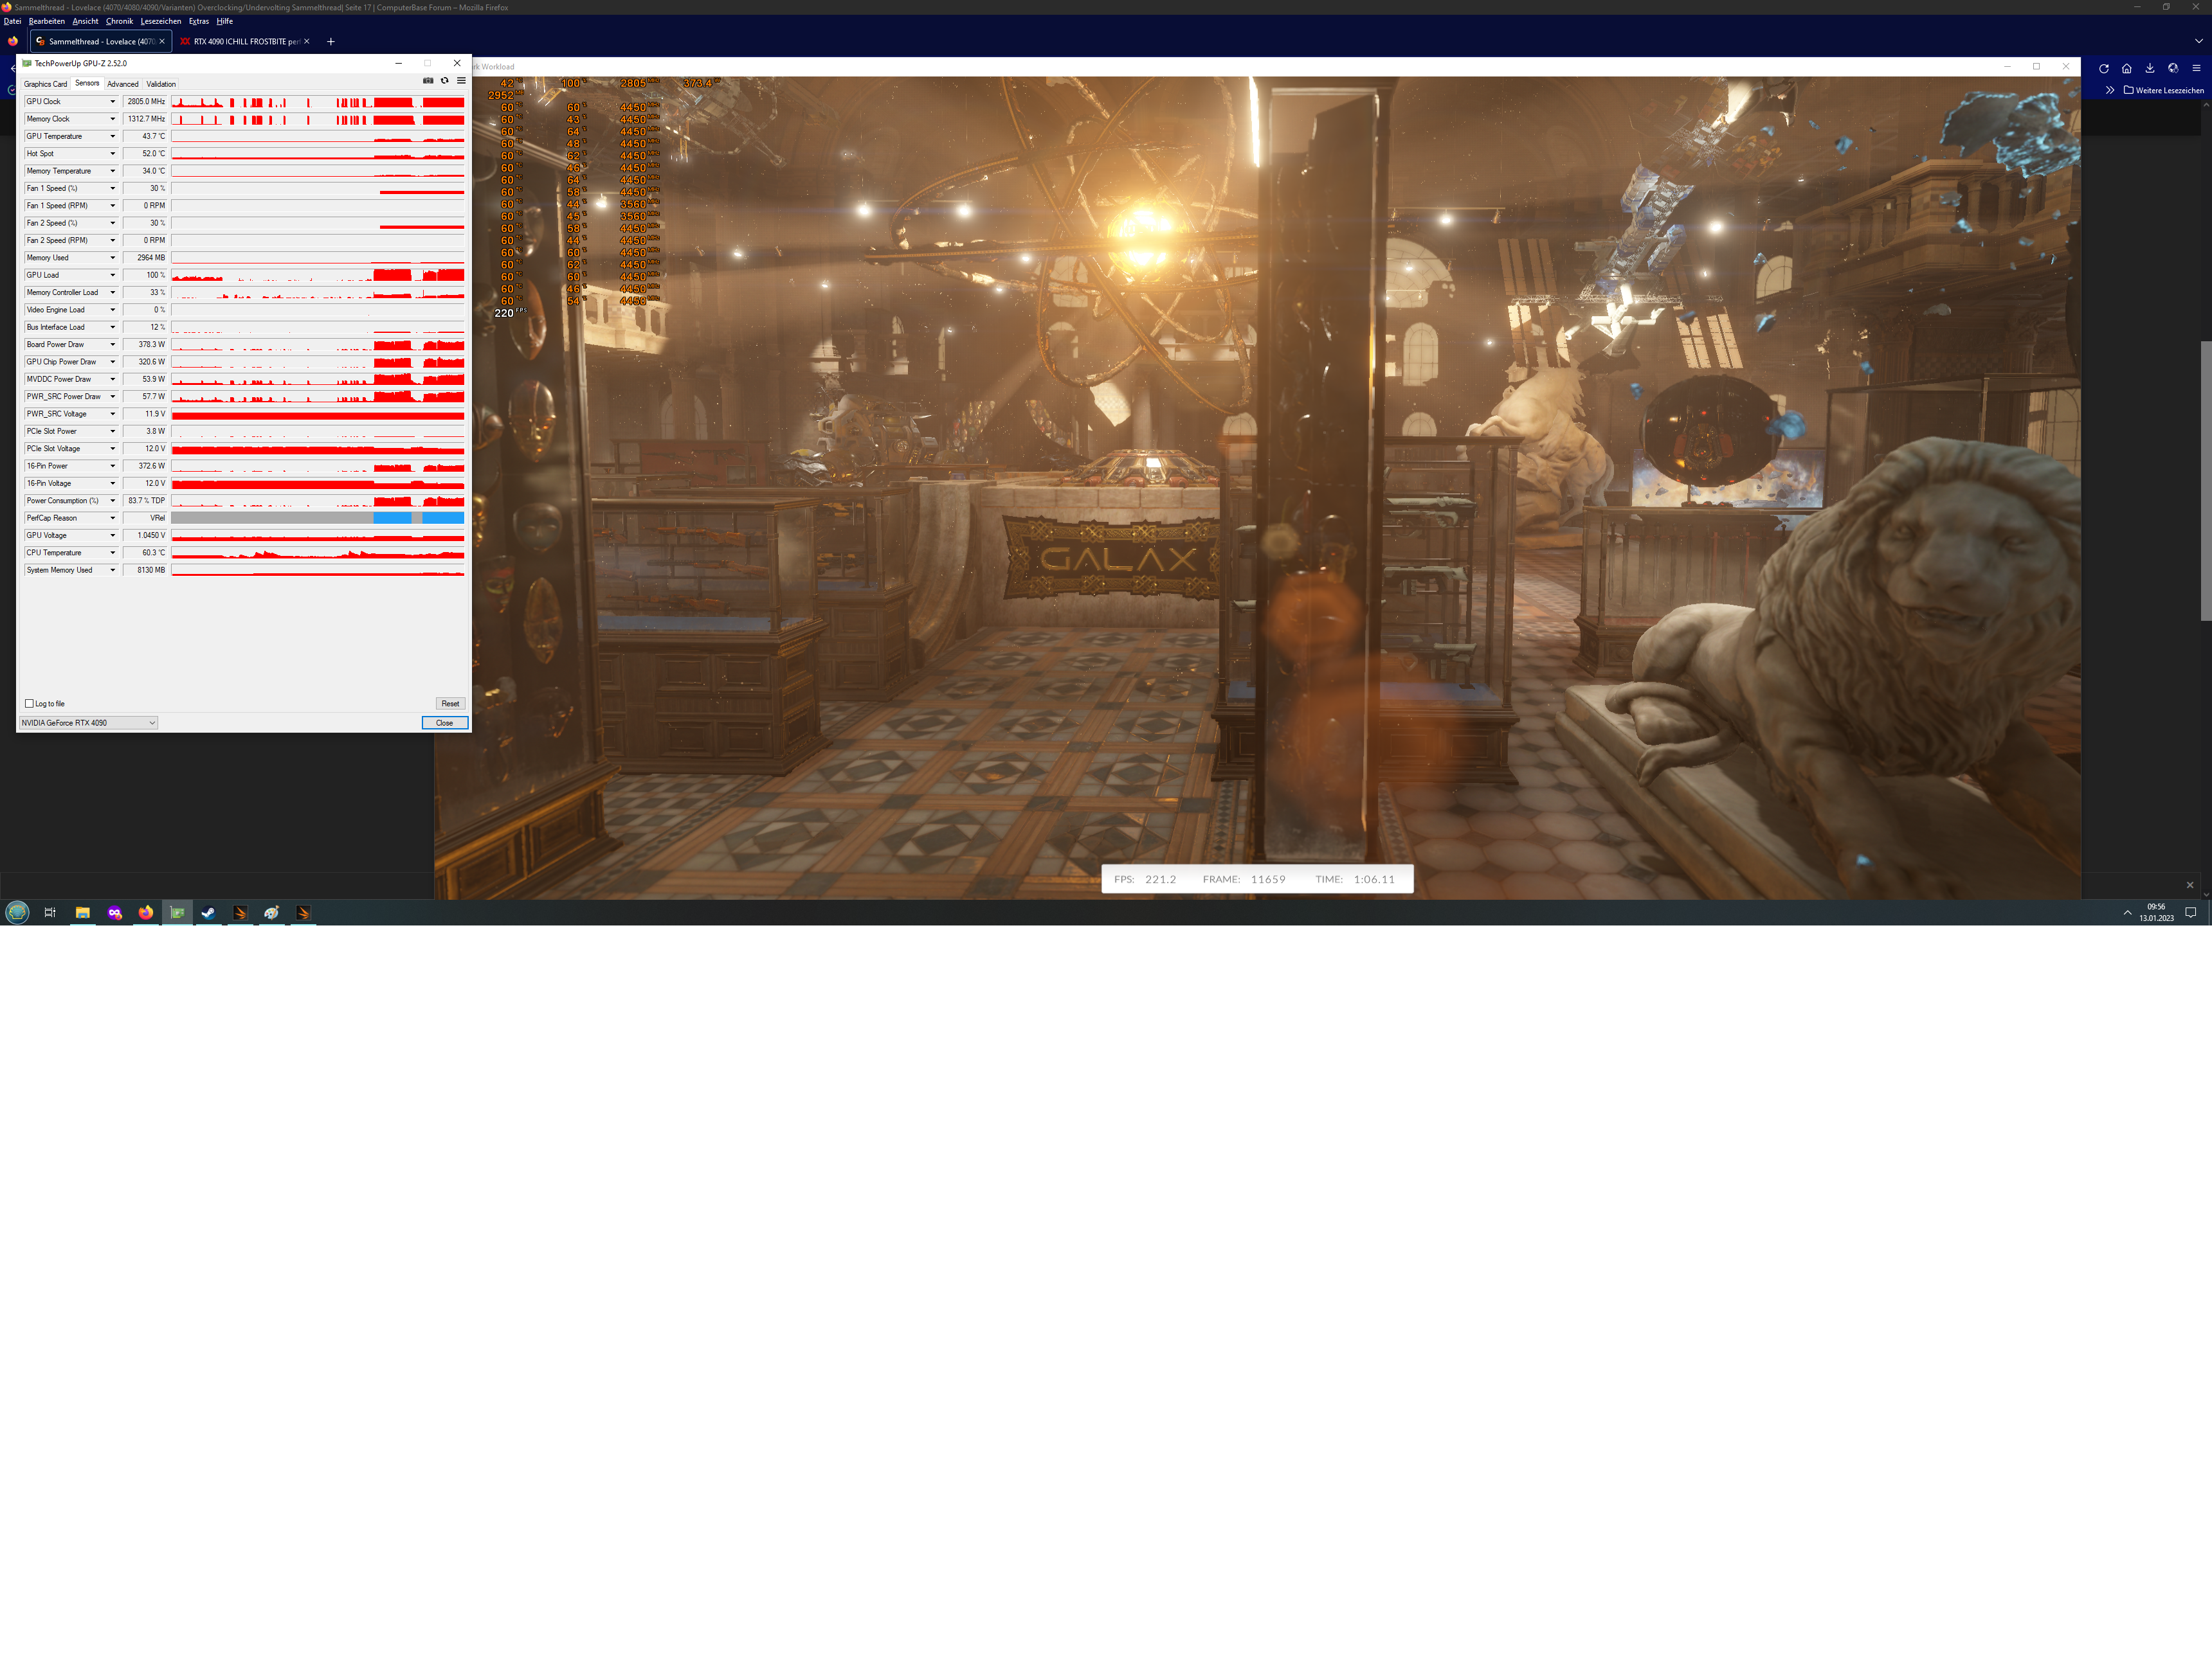Viewport: 2212px width, 1671px height.
Task: Open Steam from the taskbar
Action: pyautogui.click(x=208, y=913)
